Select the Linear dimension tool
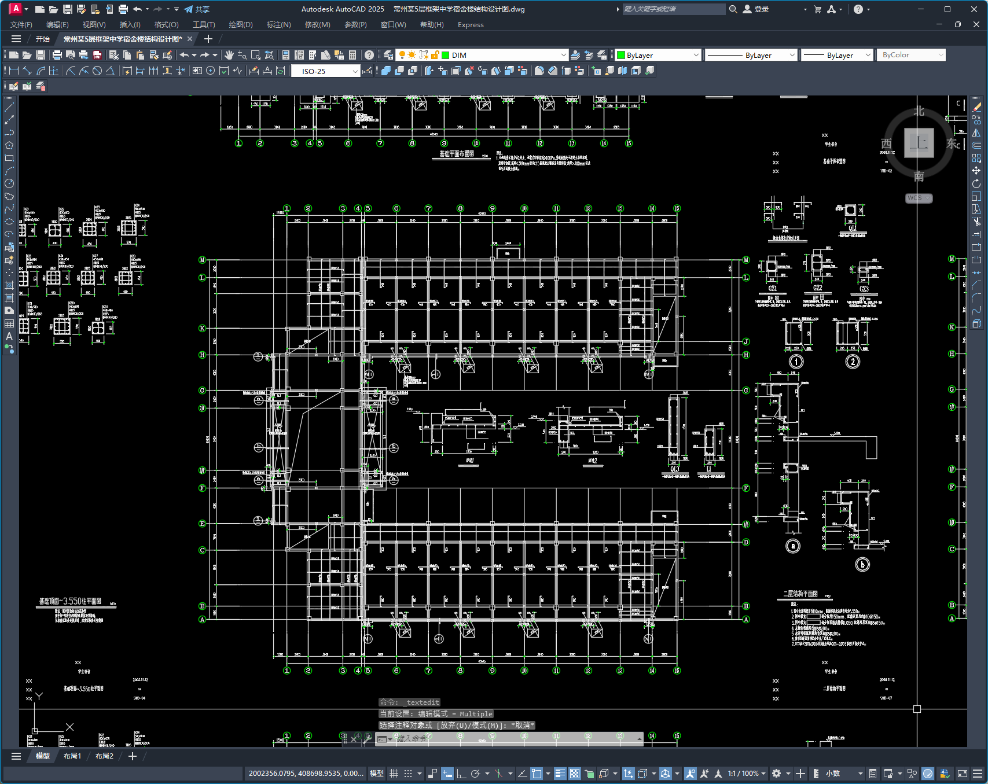The image size is (988, 784). pos(14,71)
